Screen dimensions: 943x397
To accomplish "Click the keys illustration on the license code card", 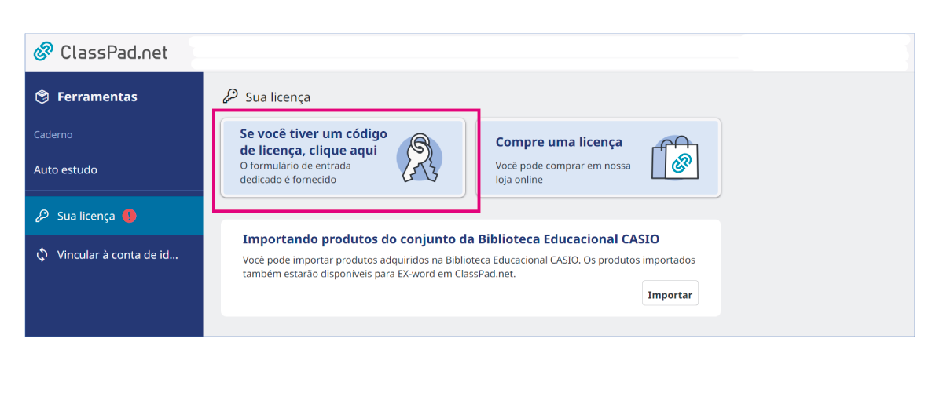I will [x=418, y=157].
